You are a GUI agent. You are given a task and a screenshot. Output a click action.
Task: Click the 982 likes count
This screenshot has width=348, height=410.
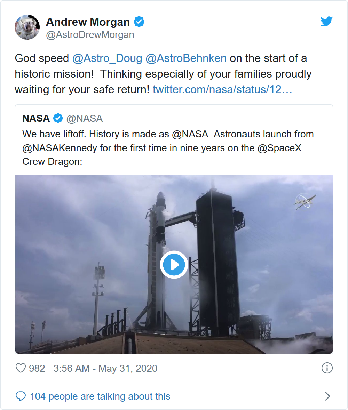tap(37, 368)
